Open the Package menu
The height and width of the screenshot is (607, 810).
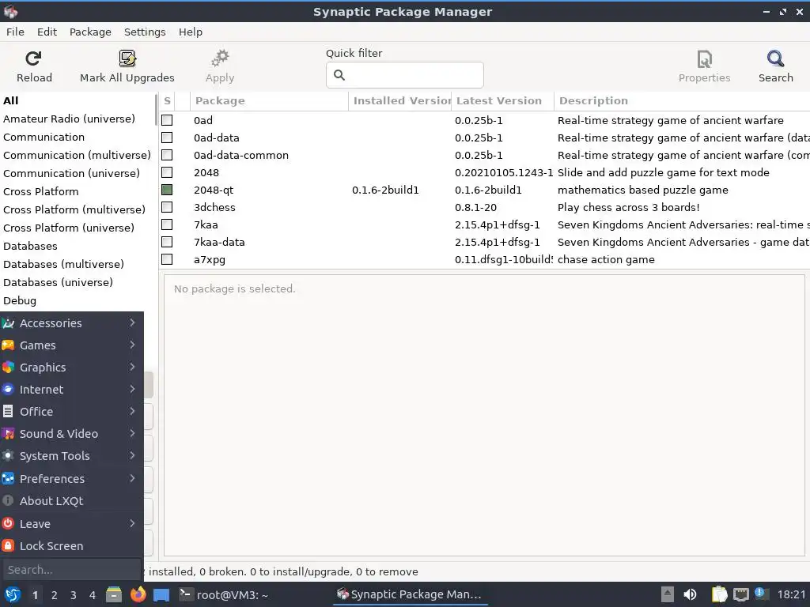90,32
